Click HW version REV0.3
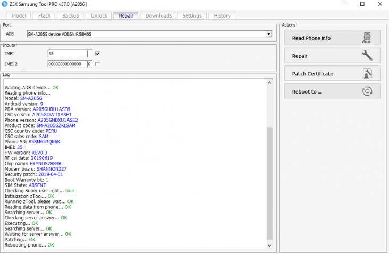 [x=39, y=153]
